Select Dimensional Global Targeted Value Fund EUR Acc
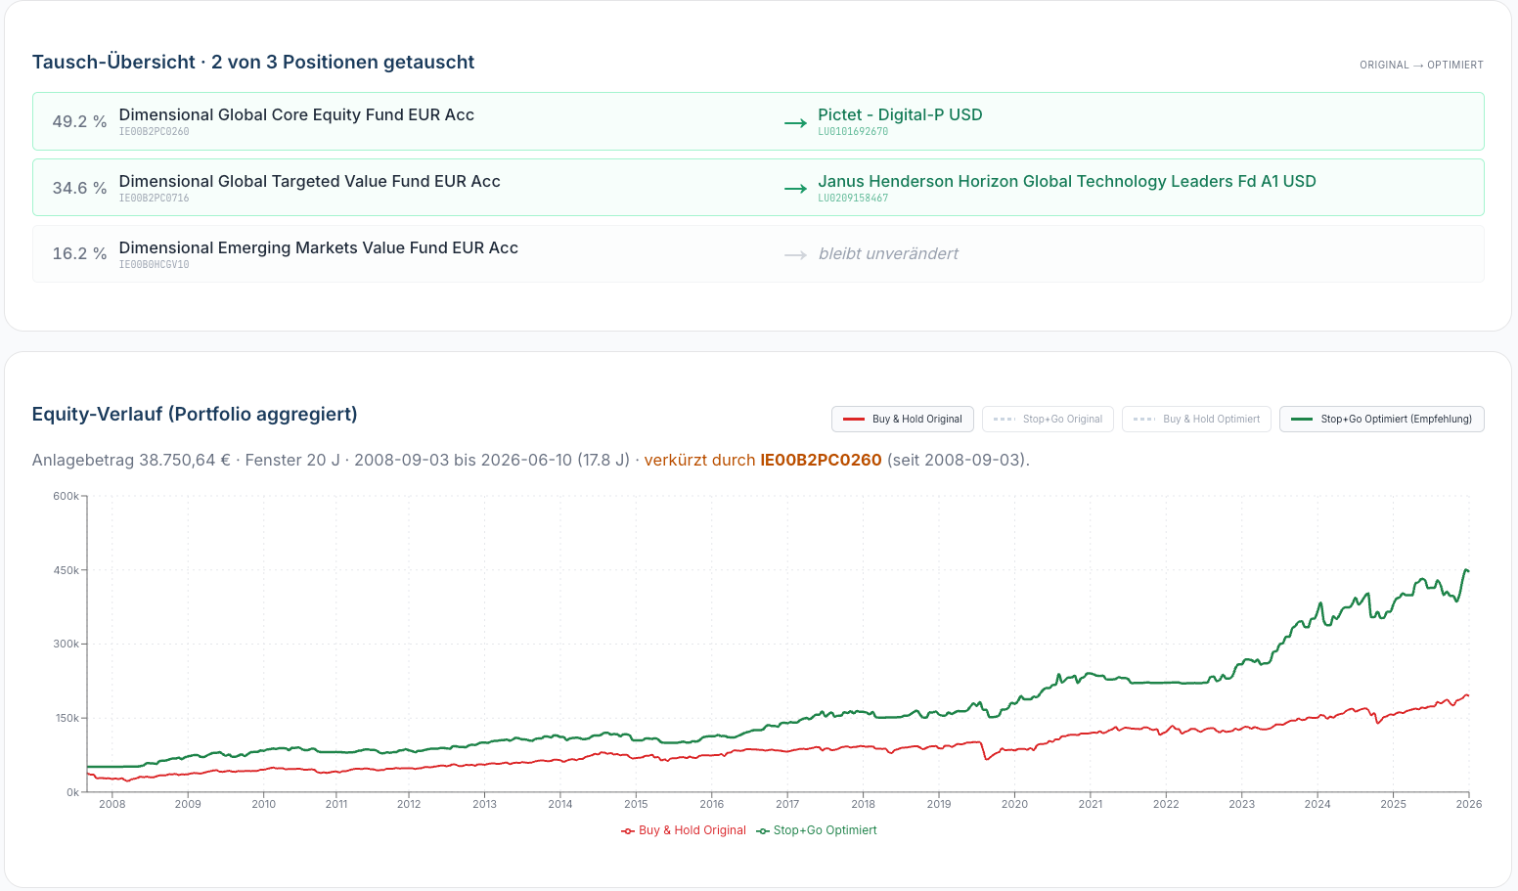 point(309,181)
